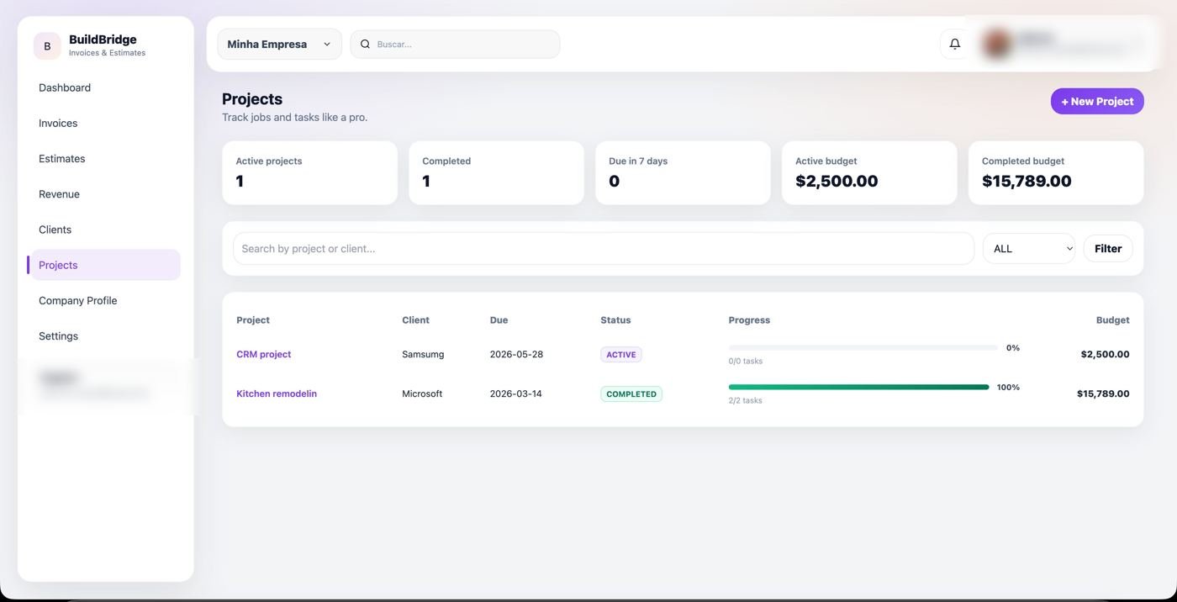This screenshot has height=602, width=1177.
Task: Click the Samsumg client cell
Action: 423,354
